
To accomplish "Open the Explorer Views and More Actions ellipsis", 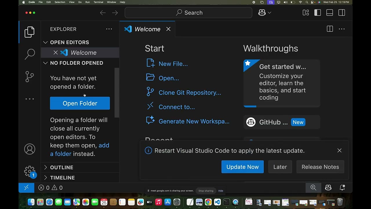I will click(109, 29).
